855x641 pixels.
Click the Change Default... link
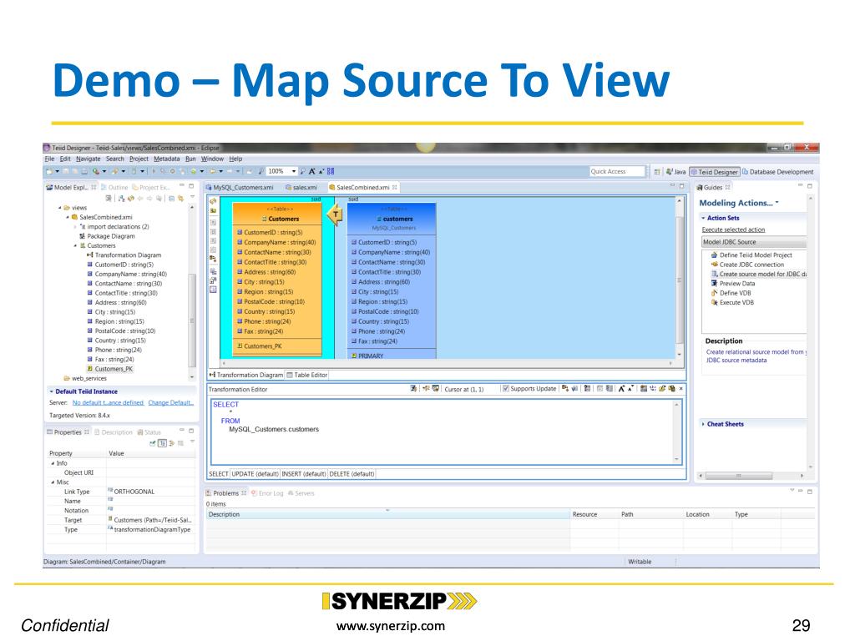click(x=170, y=403)
